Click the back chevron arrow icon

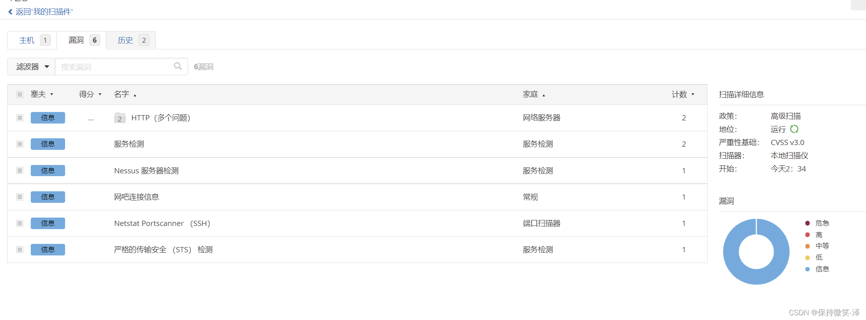click(10, 12)
